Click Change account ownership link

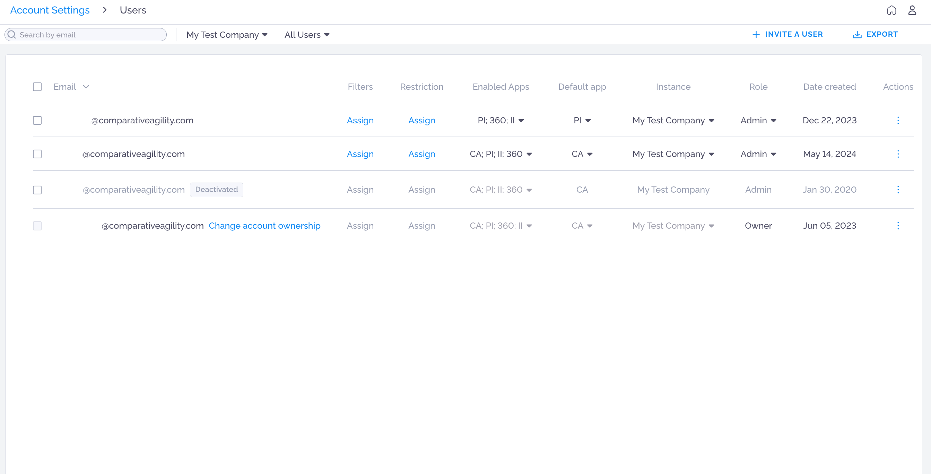click(x=264, y=226)
